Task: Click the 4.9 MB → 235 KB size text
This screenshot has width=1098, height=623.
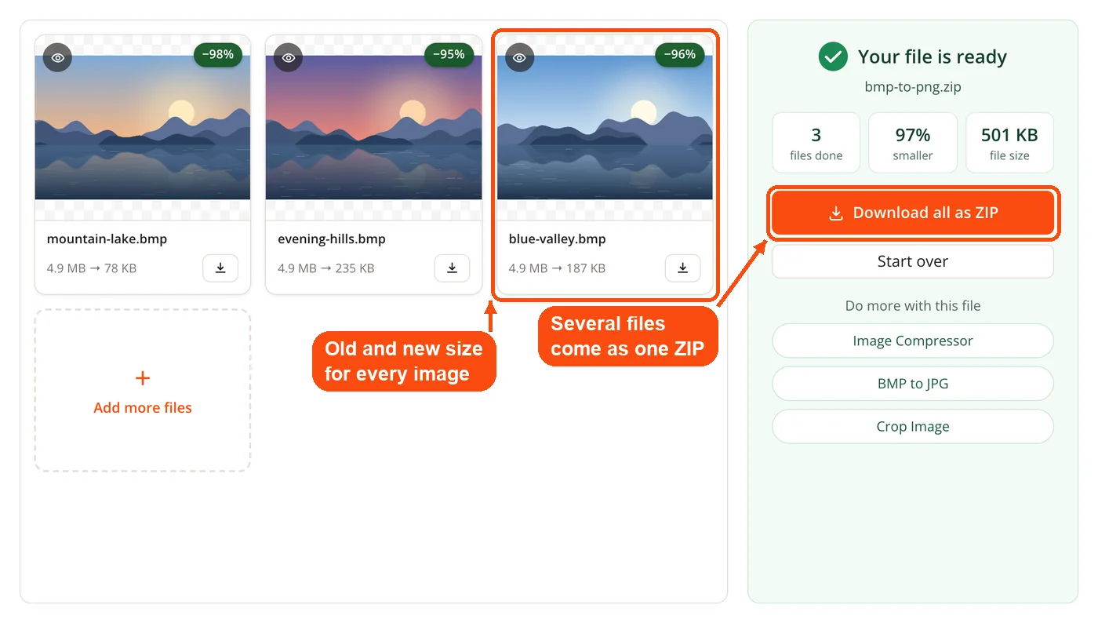Action: click(326, 268)
